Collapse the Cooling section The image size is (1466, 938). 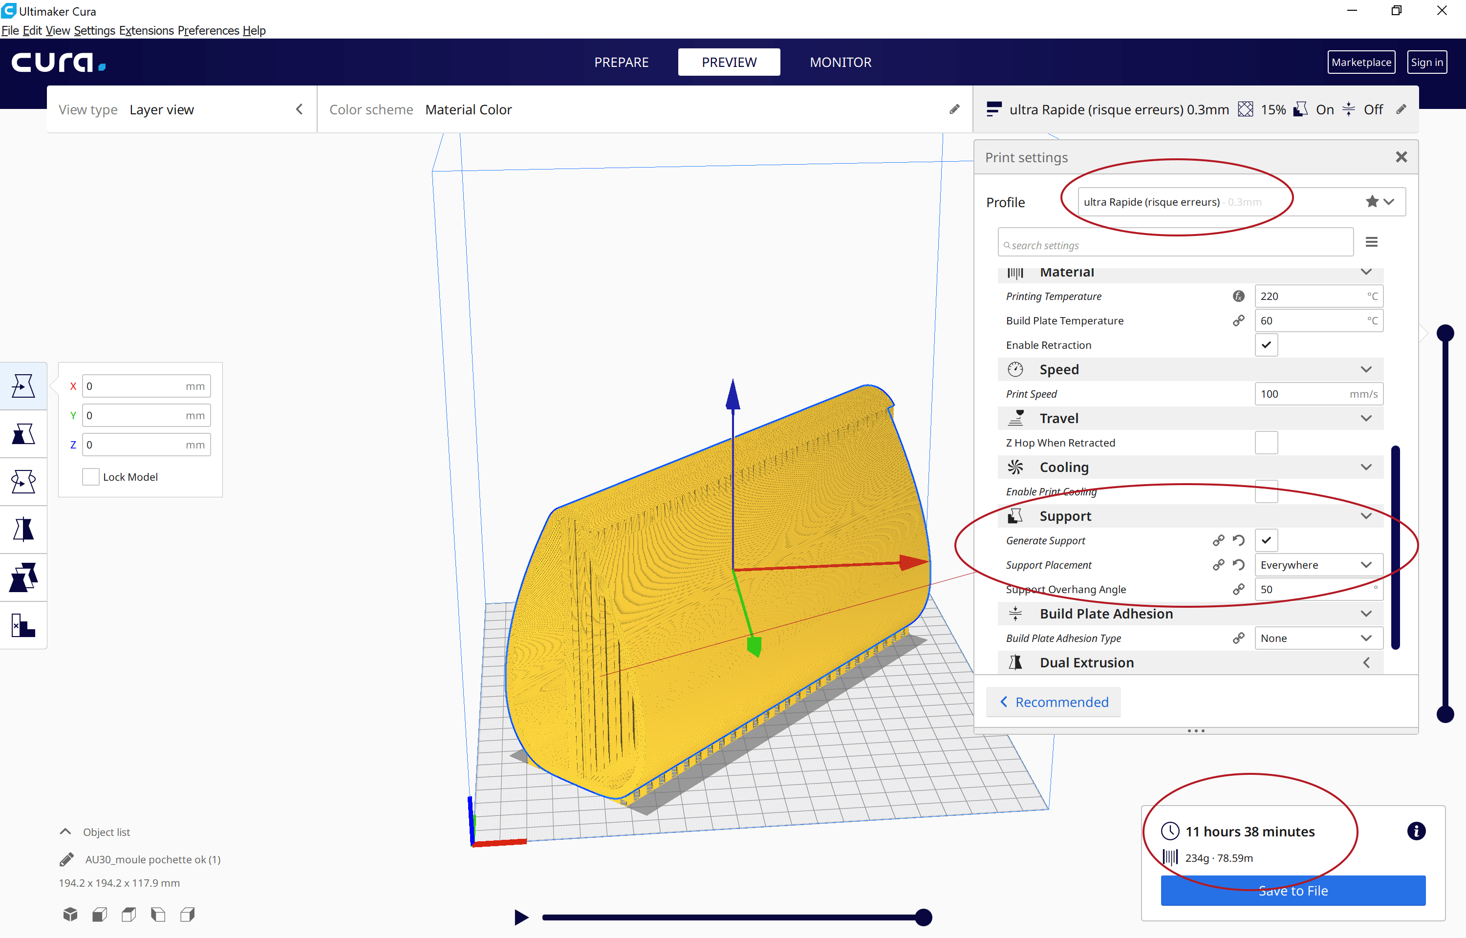click(x=1190, y=467)
